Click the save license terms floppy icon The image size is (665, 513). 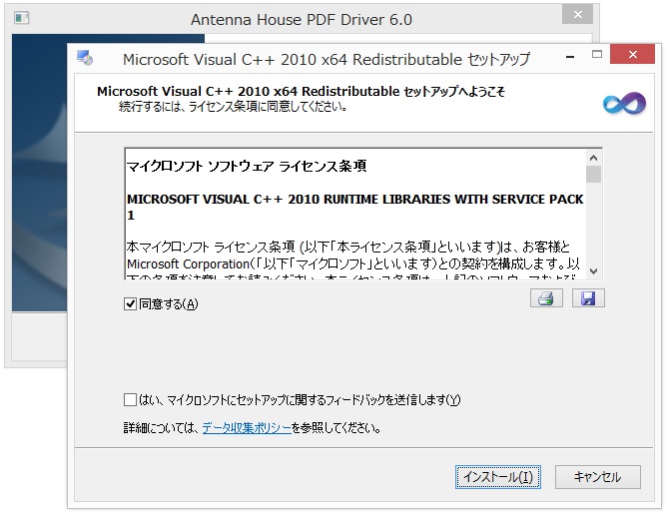pyautogui.click(x=588, y=298)
